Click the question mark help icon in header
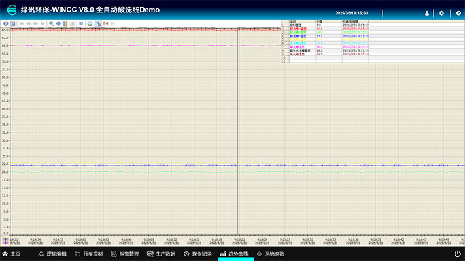Screen dimensions: 465x261 [458, 13]
